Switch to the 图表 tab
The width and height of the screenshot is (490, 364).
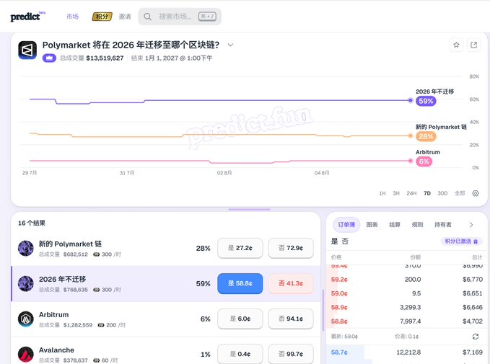coord(372,225)
